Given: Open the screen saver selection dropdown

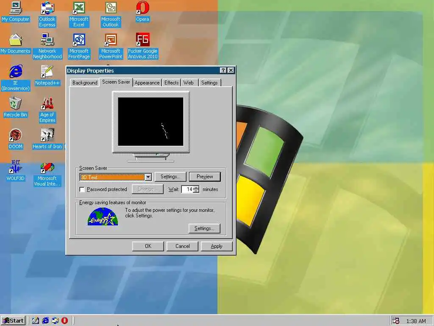Looking at the screenshot, I should point(148,177).
